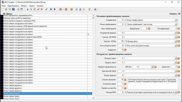
Task: Open the Сервис menu
Action: 32,6
